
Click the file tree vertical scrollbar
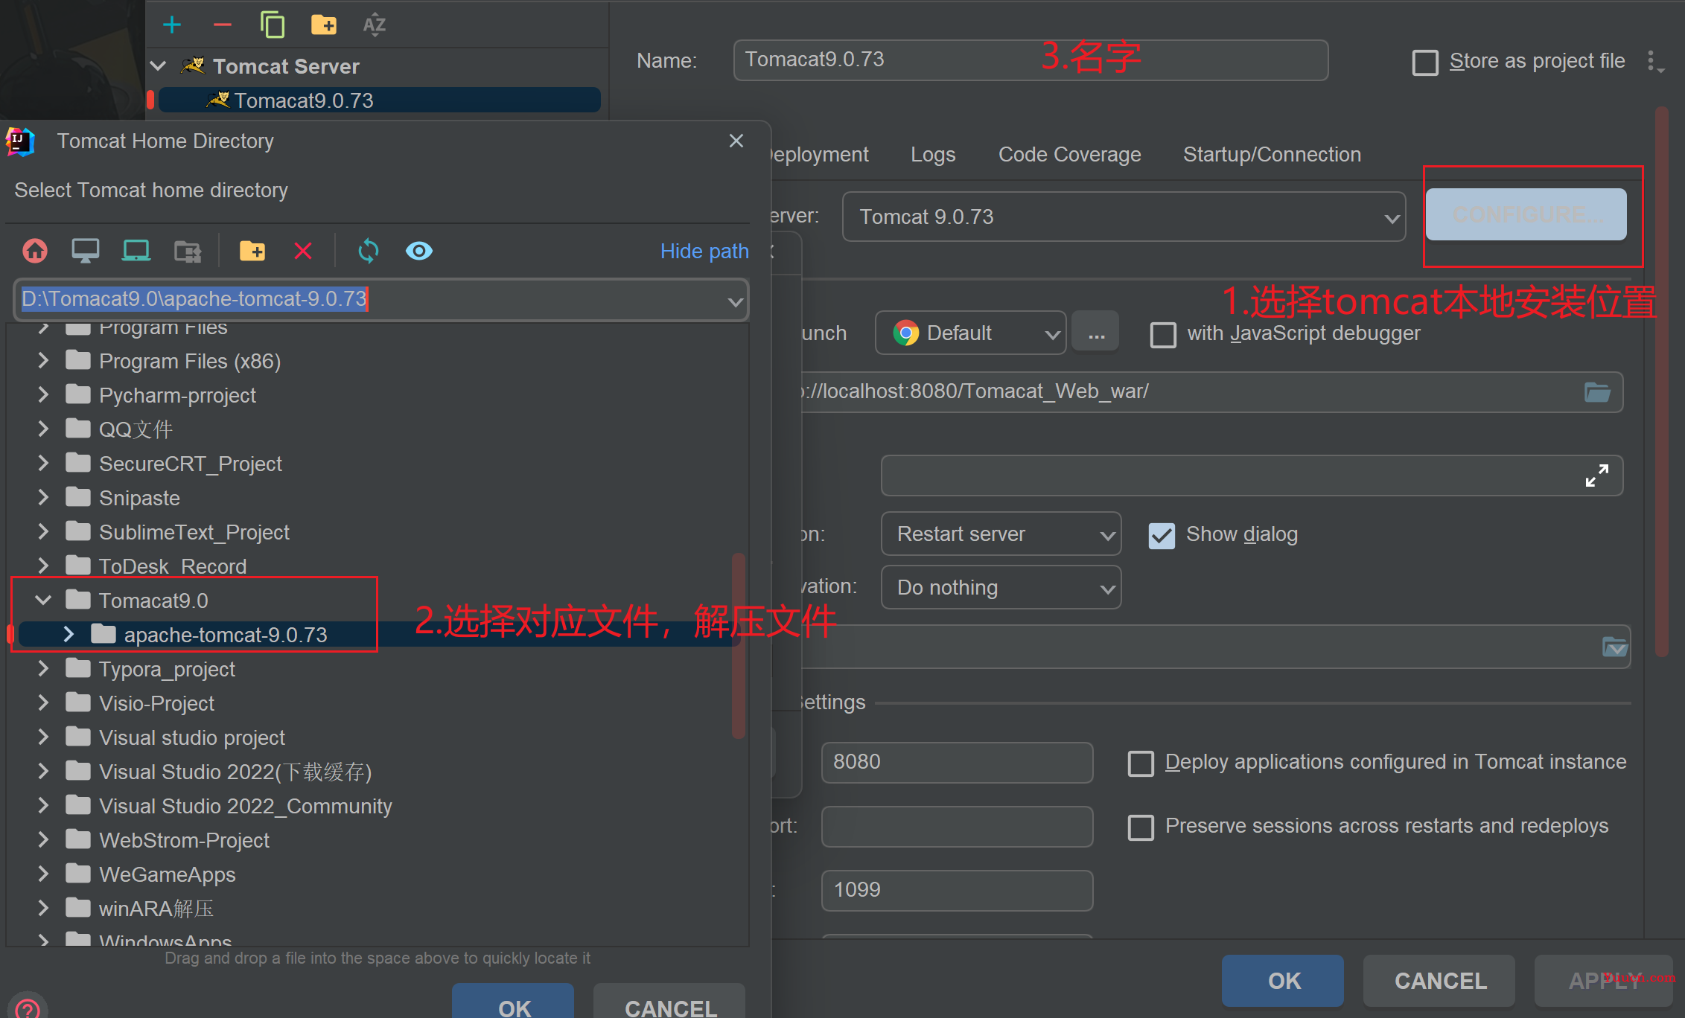pyautogui.click(x=739, y=644)
